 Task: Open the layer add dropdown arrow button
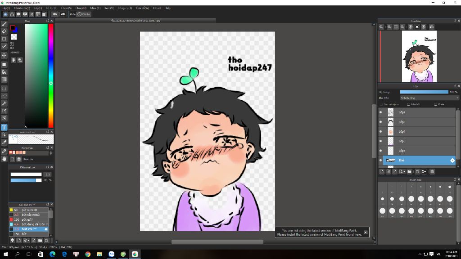(x=402, y=171)
